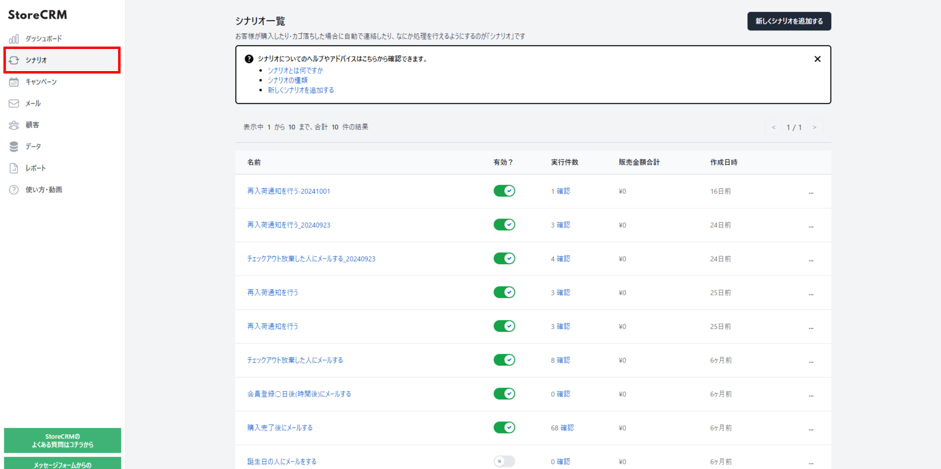Image resolution: width=941 pixels, height=469 pixels.
Task: Open the シナリオとは何ですか help link
Action: coord(295,71)
